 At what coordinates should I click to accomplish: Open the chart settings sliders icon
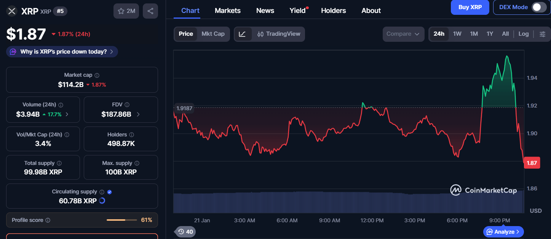pos(542,34)
